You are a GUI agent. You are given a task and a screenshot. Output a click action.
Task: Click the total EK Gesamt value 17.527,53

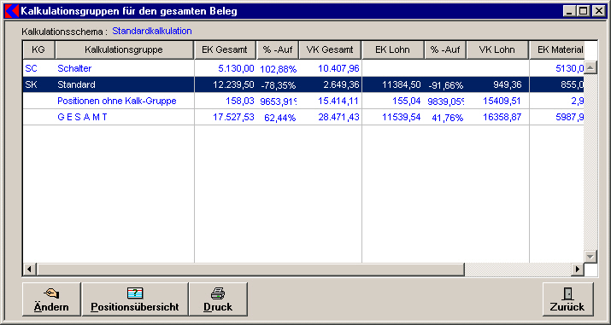pyautogui.click(x=234, y=117)
